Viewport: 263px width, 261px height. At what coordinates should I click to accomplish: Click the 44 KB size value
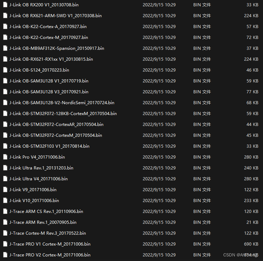252,125
